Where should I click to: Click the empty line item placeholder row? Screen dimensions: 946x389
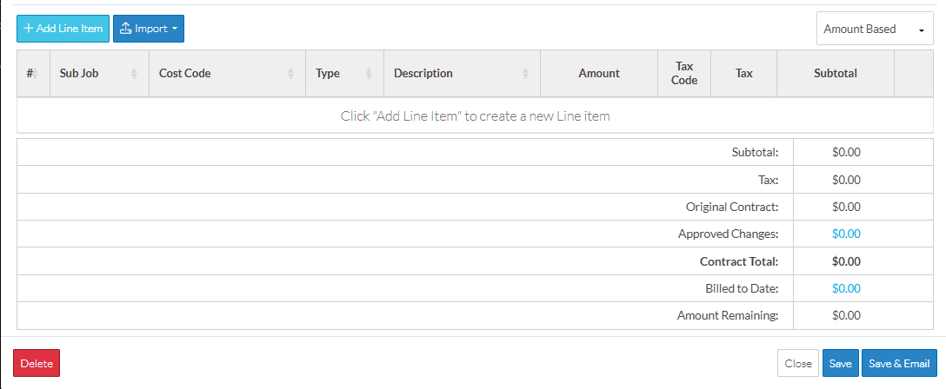click(475, 115)
